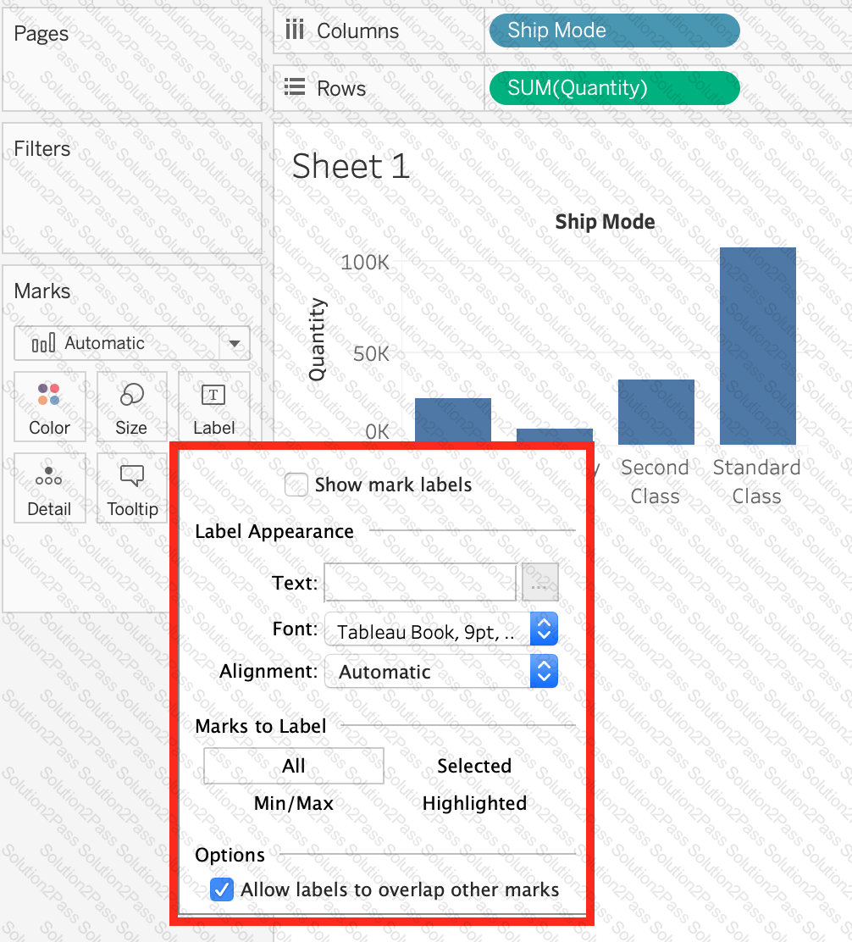Image resolution: width=852 pixels, height=942 pixels.
Task: Select the Ship Mode pill in Columns
Action: tap(614, 31)
